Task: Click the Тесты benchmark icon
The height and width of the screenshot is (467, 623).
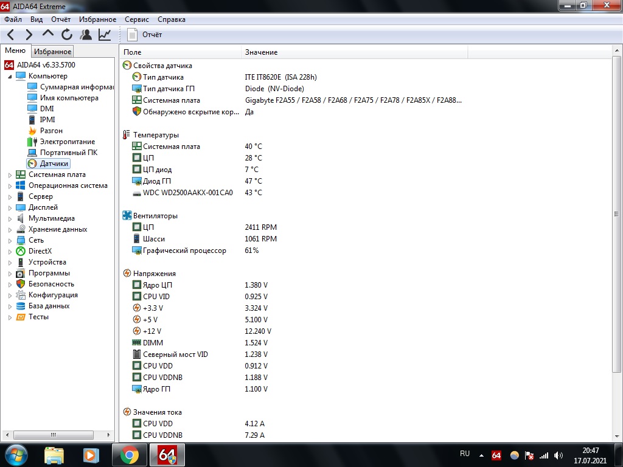Action: click(x=21, y=317)
